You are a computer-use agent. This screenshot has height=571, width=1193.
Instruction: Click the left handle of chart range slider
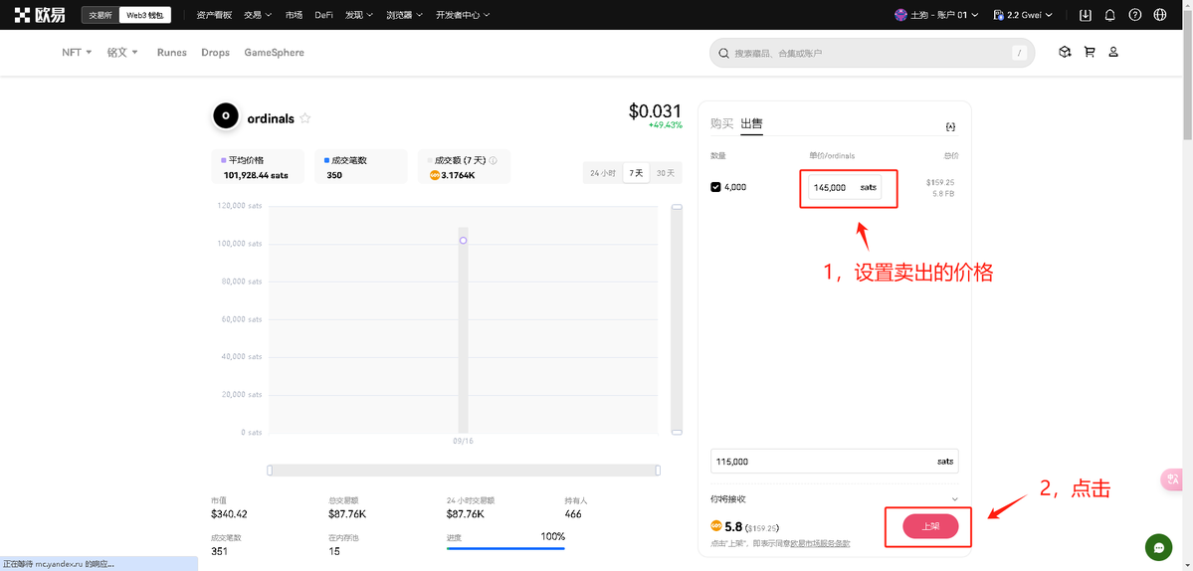coord(270,470)
